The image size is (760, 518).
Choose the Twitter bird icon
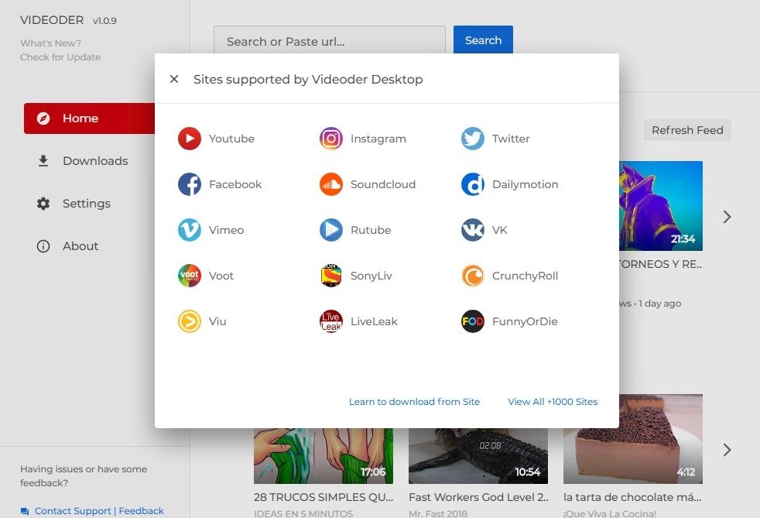click(473, 139)
